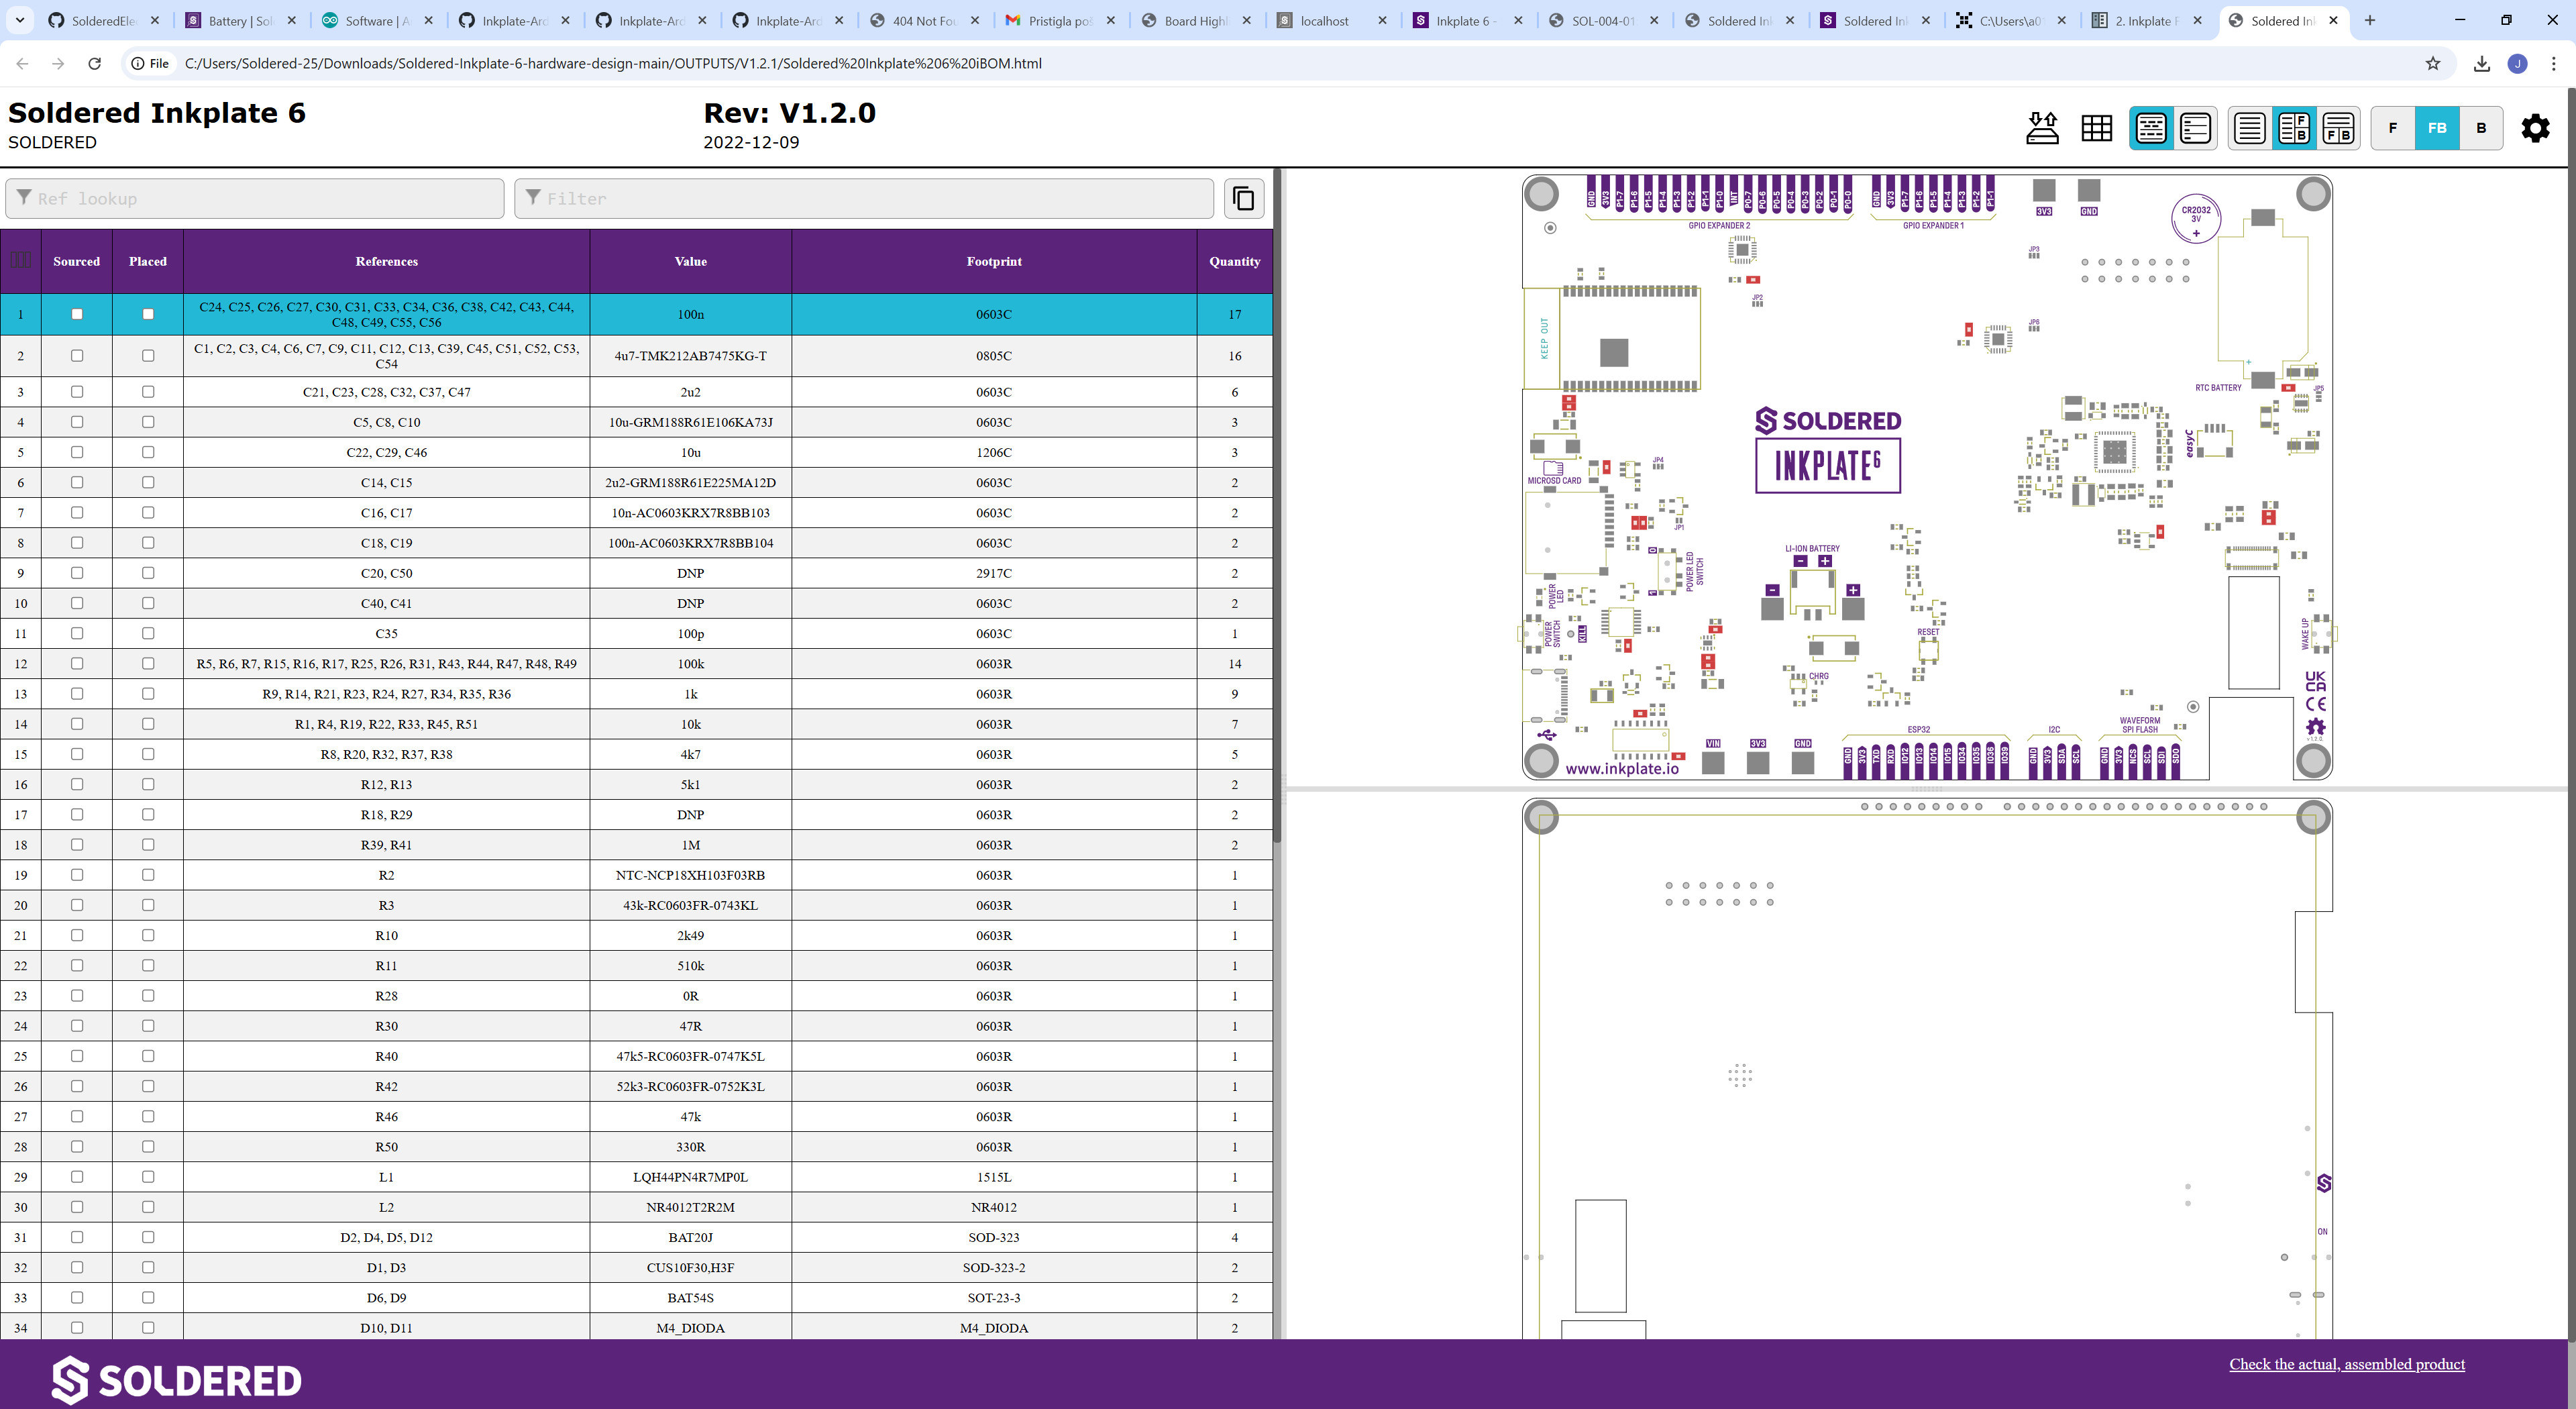Open the statistics grid icon
Viewport: 2576px width, 1409px height.
pyautogui.click(x=2096, y=128)
